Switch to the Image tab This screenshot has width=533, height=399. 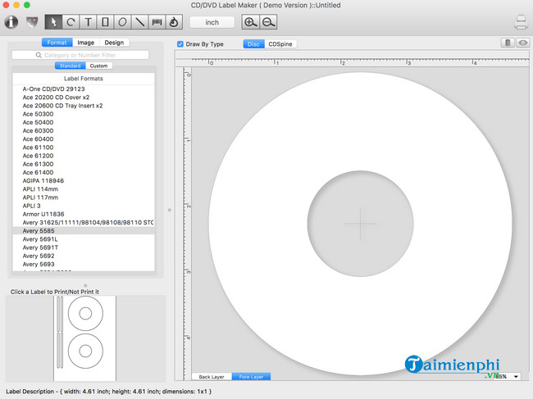[85, 43]
